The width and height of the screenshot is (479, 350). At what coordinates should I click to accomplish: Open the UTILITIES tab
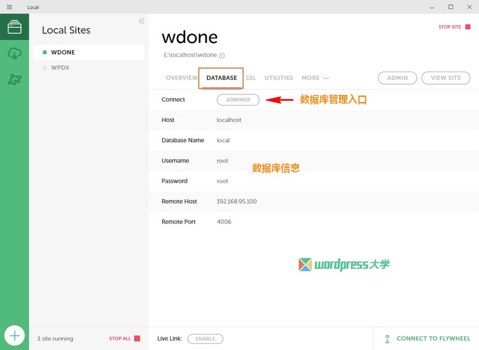[x=278, y=78]
